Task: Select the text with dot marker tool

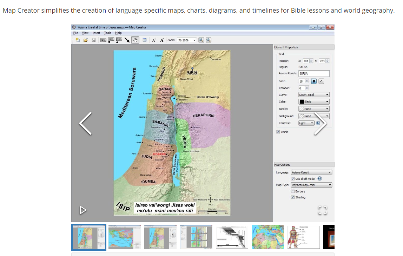Action: tap(111, 40)
